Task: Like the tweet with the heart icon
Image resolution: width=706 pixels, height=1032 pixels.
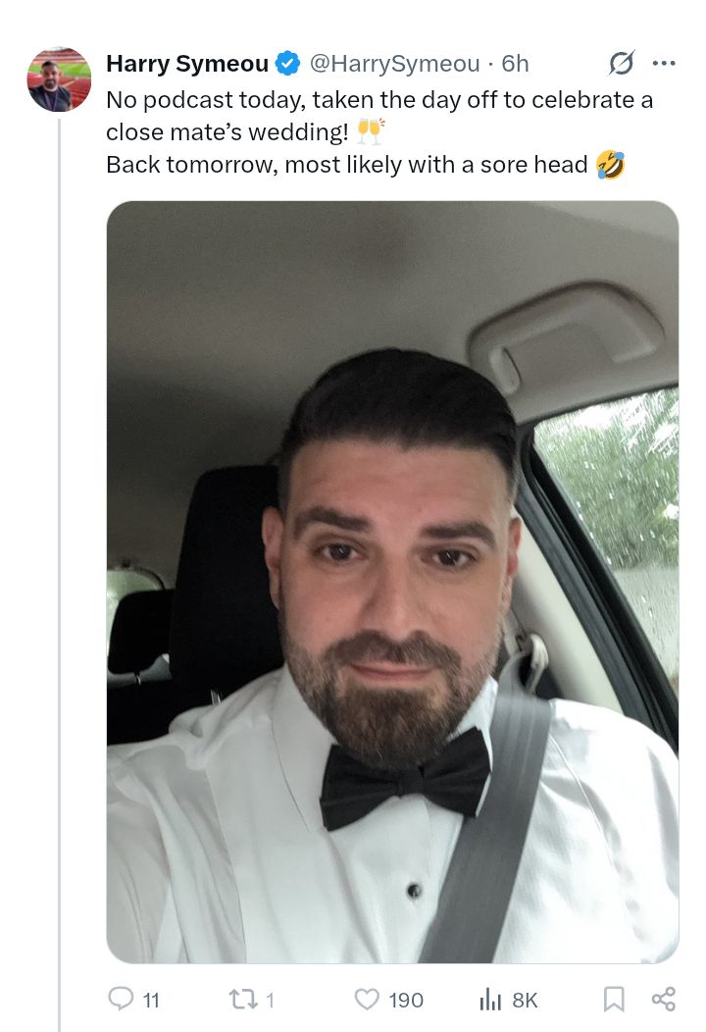Action: pos(367,999)
